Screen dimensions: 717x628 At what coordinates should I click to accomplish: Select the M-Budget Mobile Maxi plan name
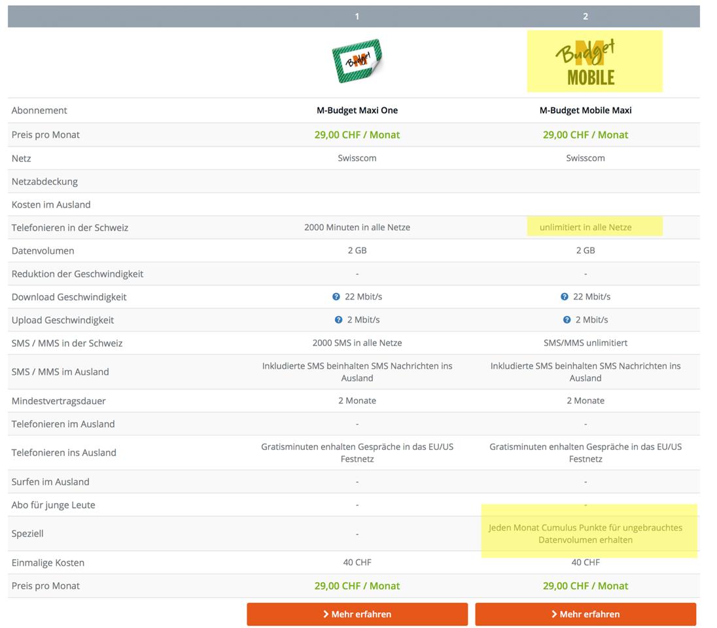click(586, 111)
